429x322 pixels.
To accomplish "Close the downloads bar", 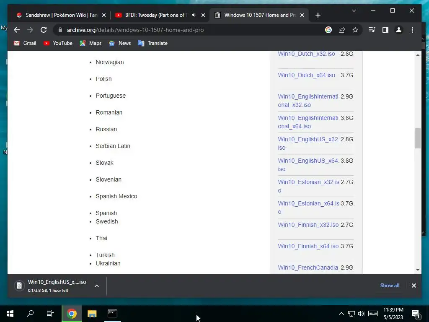I will [413, 286].
